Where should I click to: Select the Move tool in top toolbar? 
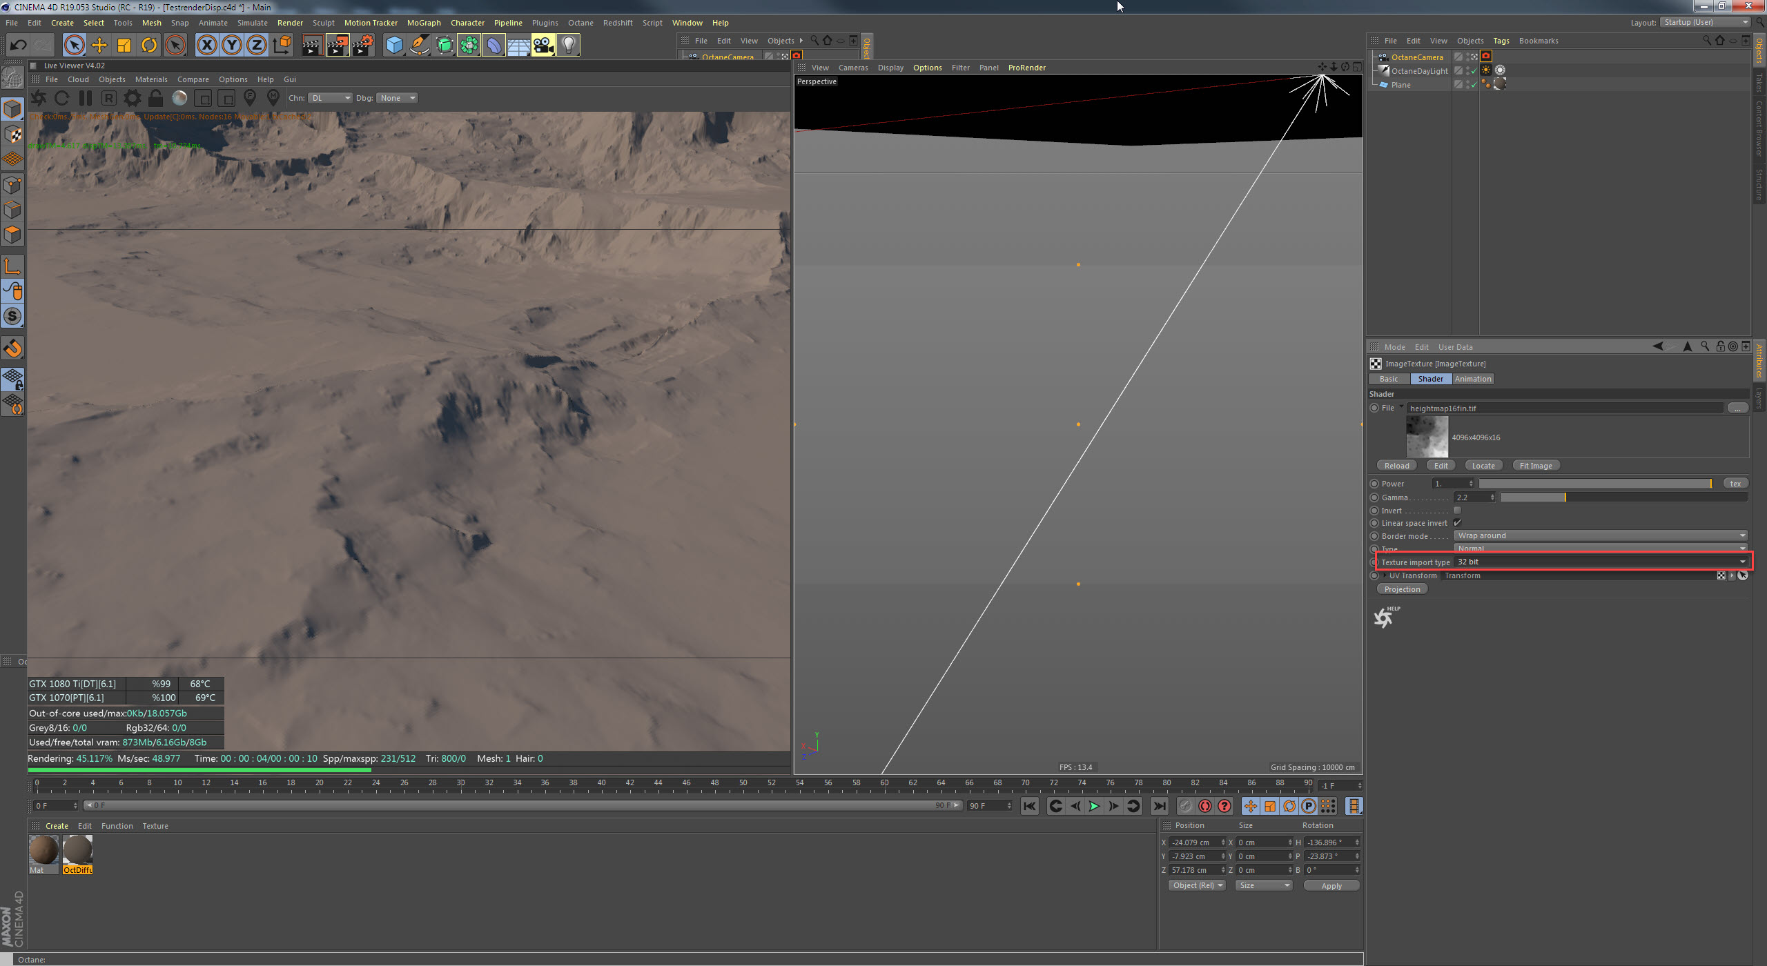tap(99, 46)
